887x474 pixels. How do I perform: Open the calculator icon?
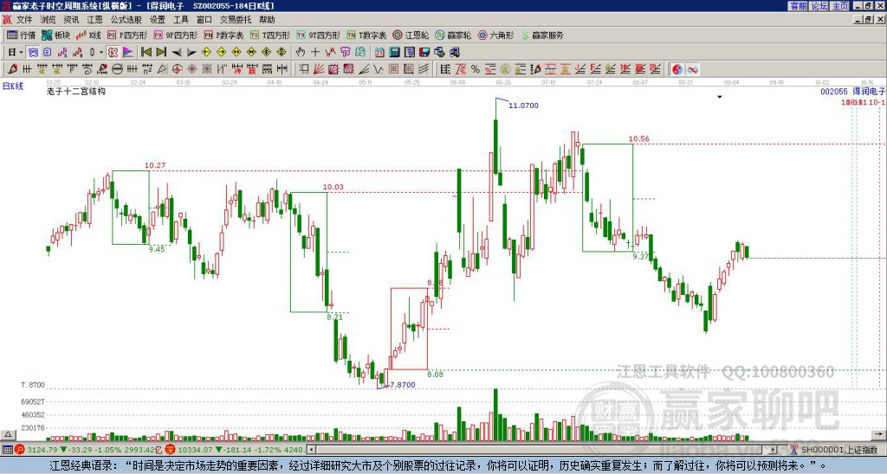(395, 53)
